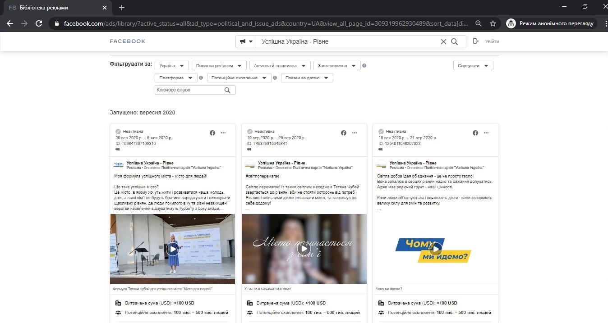This screenshot has height=323, width=608.
Task: Click page avatar in the 'Світла добра ідея' ad
Action: click(x=382, y=165)
